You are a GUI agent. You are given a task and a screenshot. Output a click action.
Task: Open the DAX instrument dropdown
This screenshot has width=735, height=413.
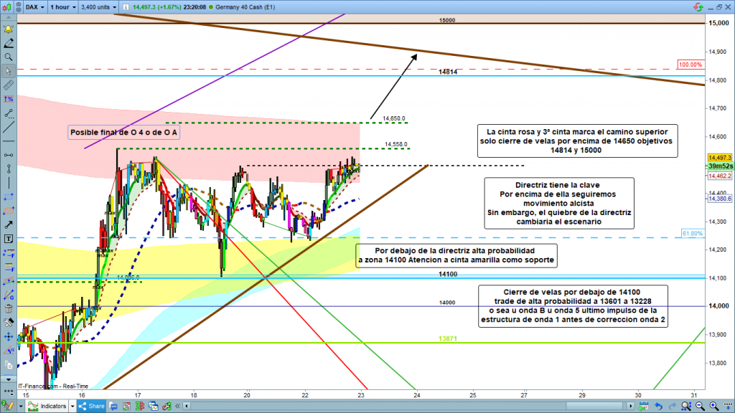coord(32,6)
